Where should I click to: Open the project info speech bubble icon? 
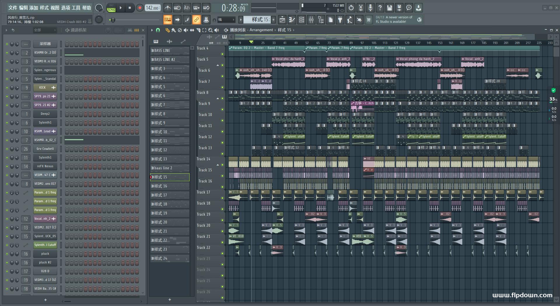(409, 8)
